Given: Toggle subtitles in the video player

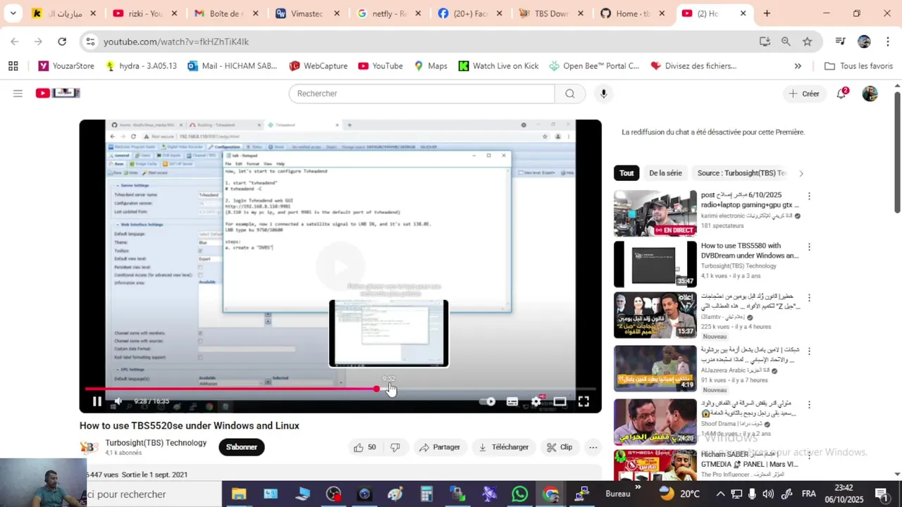Looking at the screenshot, I should coord(512,401).
